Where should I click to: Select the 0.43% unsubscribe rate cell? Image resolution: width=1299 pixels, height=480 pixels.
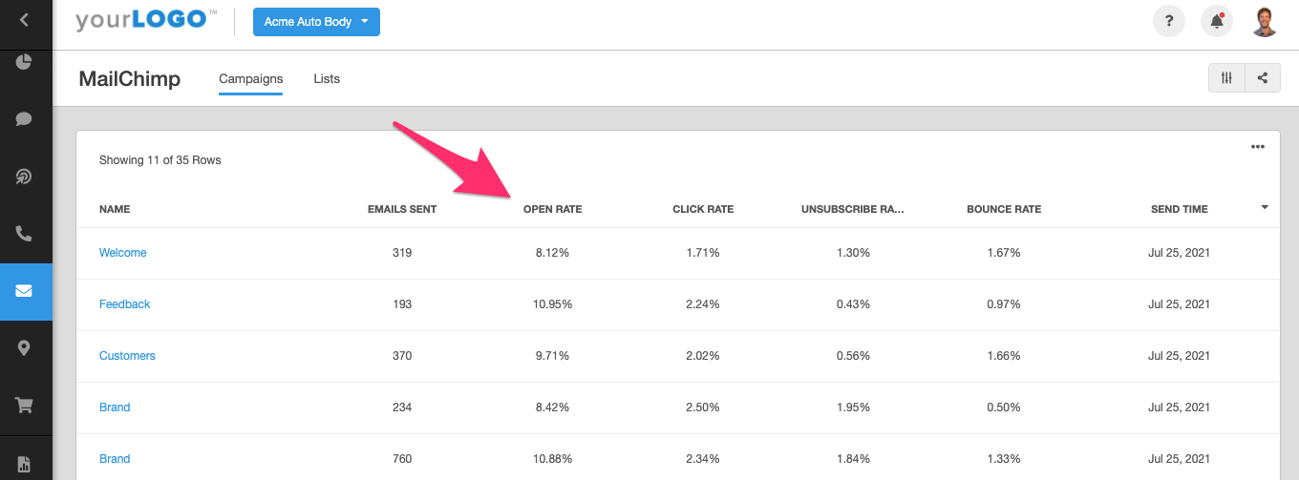(853, 304)
